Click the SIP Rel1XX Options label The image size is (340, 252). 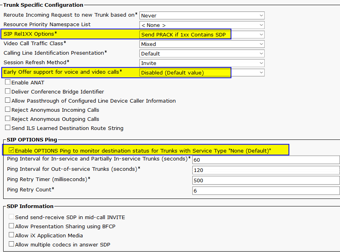pos(30,34)
